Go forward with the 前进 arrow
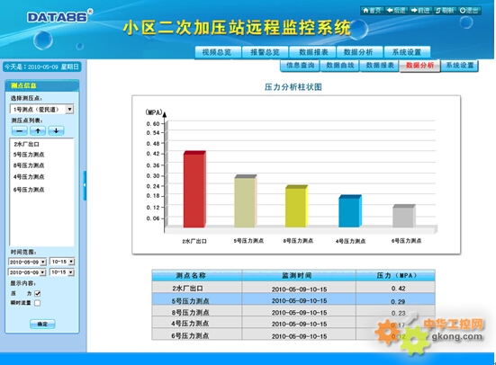The height and width of the screenshot is (365, 496). (420, 11)
